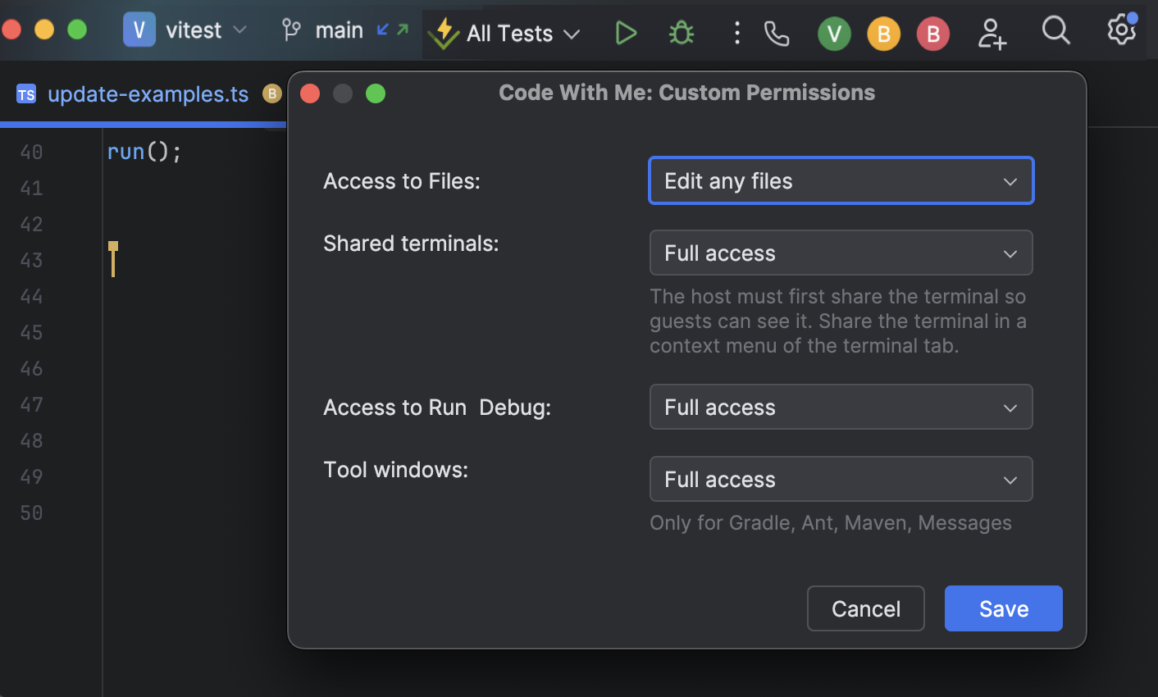Select the yellow B participant avatar
This screenshot has height=697, width=1158.
883,33
